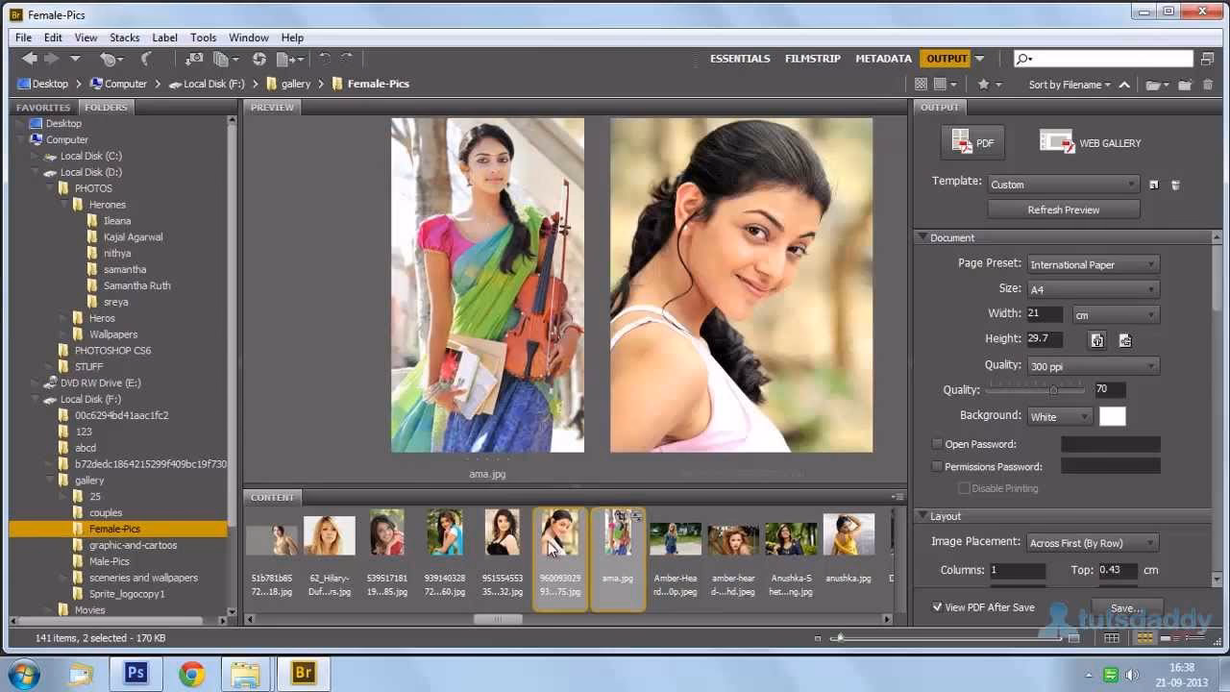This screenshot has height=692, width=1230.
Task: Open the Web Gallery output option
Action: 1091,142
